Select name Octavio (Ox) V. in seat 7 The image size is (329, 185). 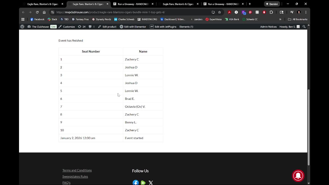tap(135, 107)
